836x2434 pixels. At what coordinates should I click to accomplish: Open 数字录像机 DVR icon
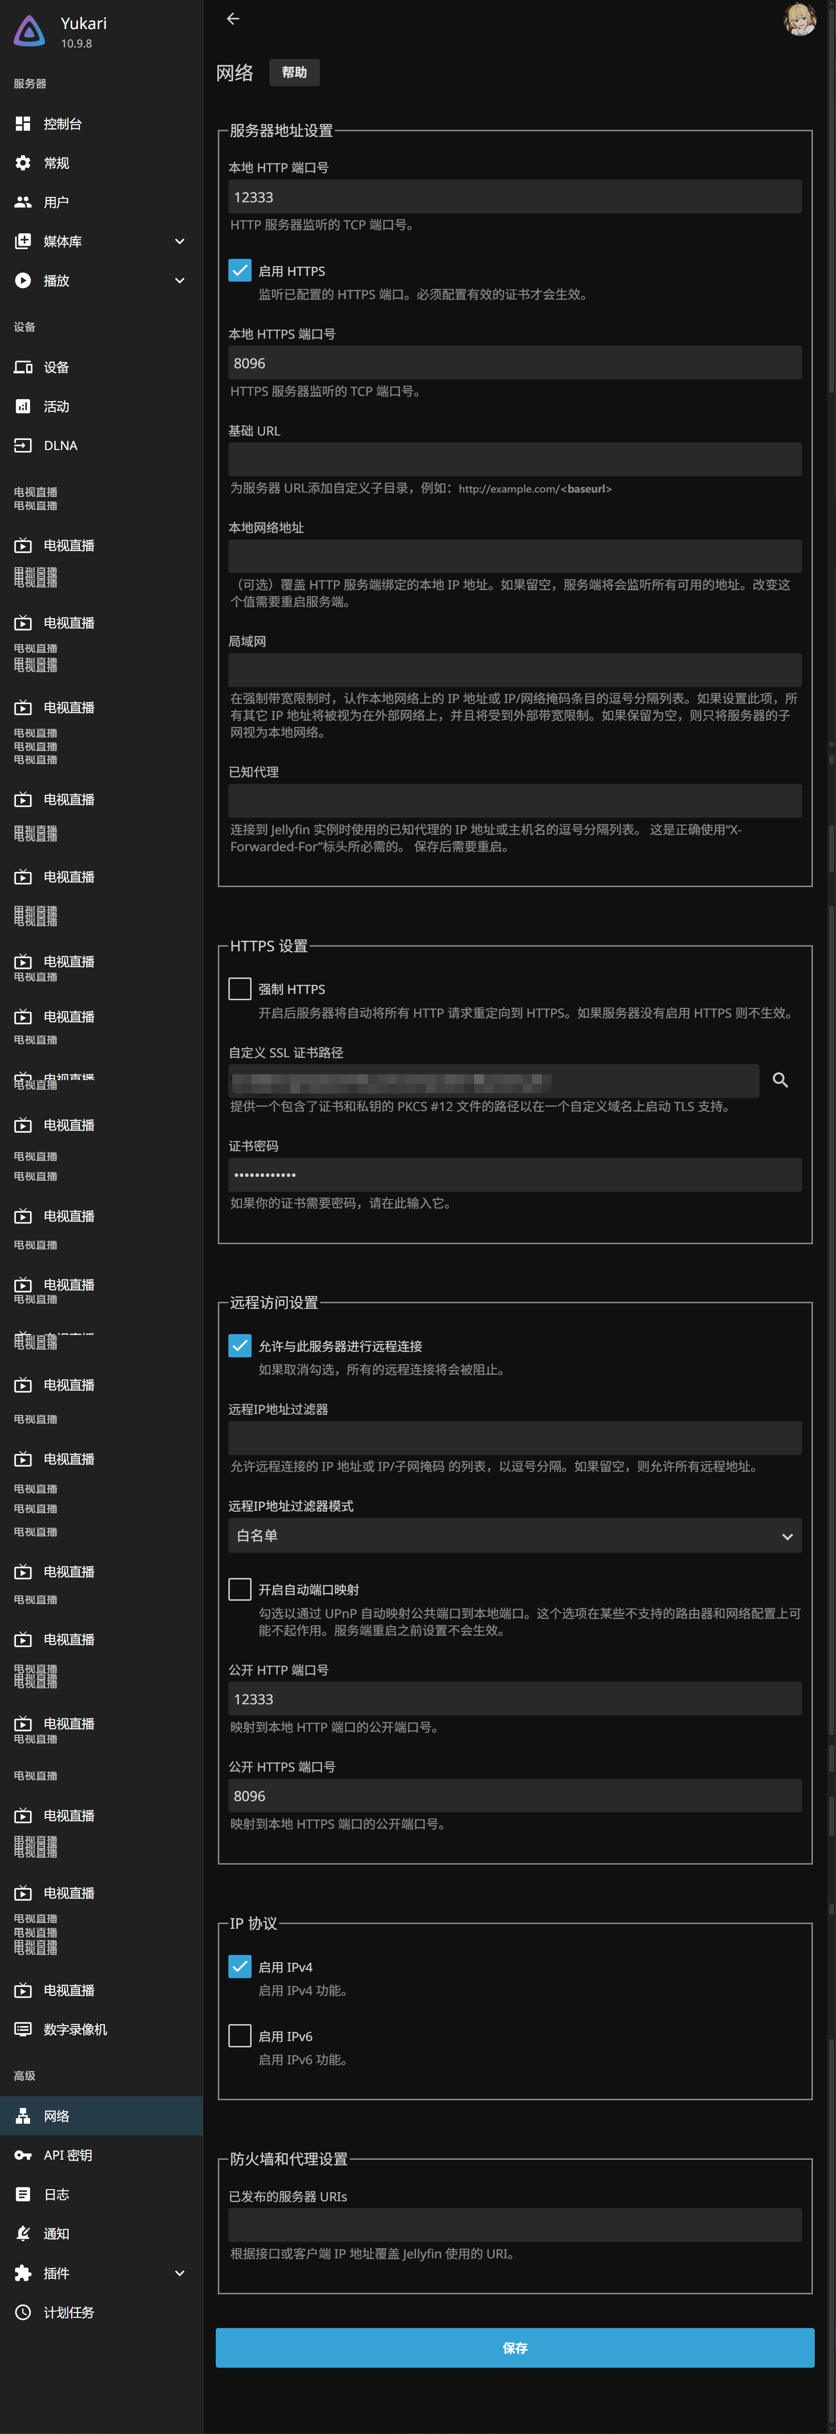[23, 2028]
